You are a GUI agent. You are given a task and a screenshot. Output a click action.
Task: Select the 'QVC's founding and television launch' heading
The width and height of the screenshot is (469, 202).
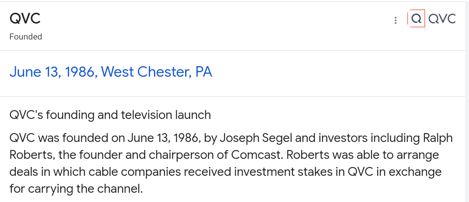110,115
